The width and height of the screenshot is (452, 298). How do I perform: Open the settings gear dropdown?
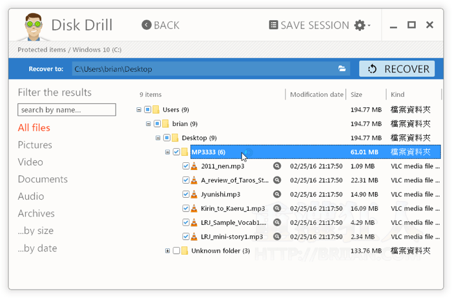tap(362, 26)
